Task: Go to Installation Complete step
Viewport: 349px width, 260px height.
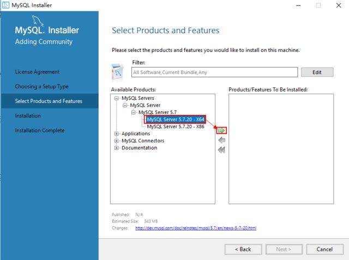Action: 40,130
